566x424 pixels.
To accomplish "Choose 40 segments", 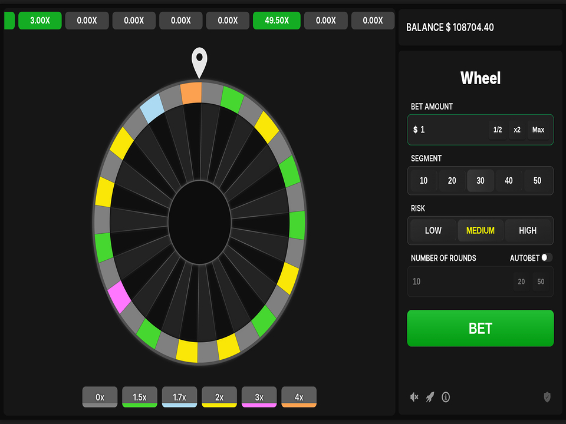I will pyautogui.click(x=509, y=181).
